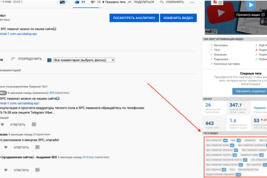The width and height of the screenshot is (267, 178).
Task: Click the 'пол' video tag
Action: (x=232, y=169)
